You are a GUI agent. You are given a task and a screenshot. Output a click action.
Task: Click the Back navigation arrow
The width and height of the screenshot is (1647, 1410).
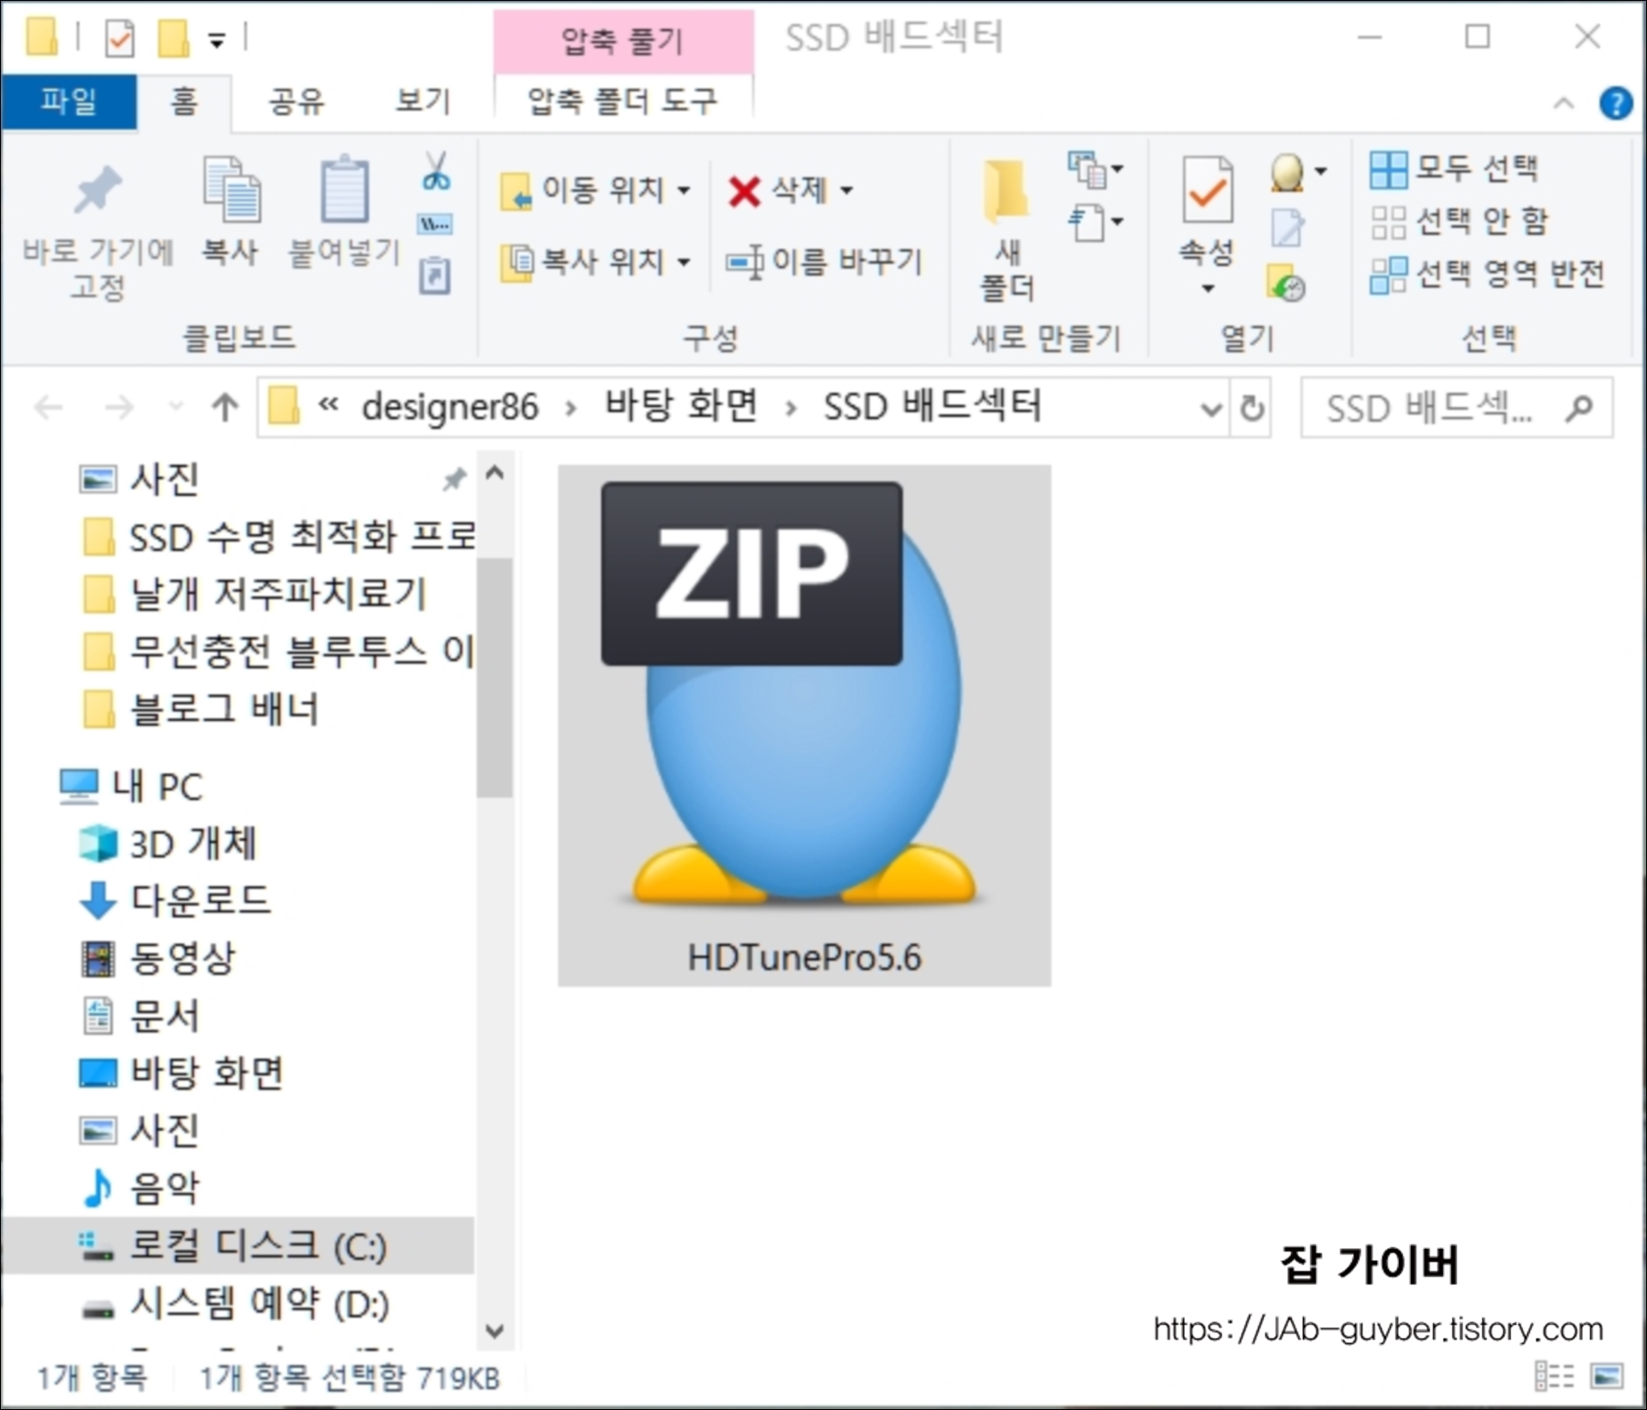pos(48,406)
